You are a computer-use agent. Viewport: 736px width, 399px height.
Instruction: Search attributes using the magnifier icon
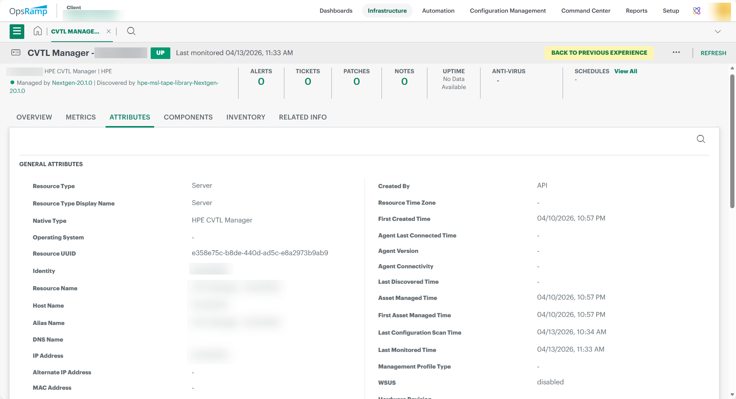(x=701, y=139)
